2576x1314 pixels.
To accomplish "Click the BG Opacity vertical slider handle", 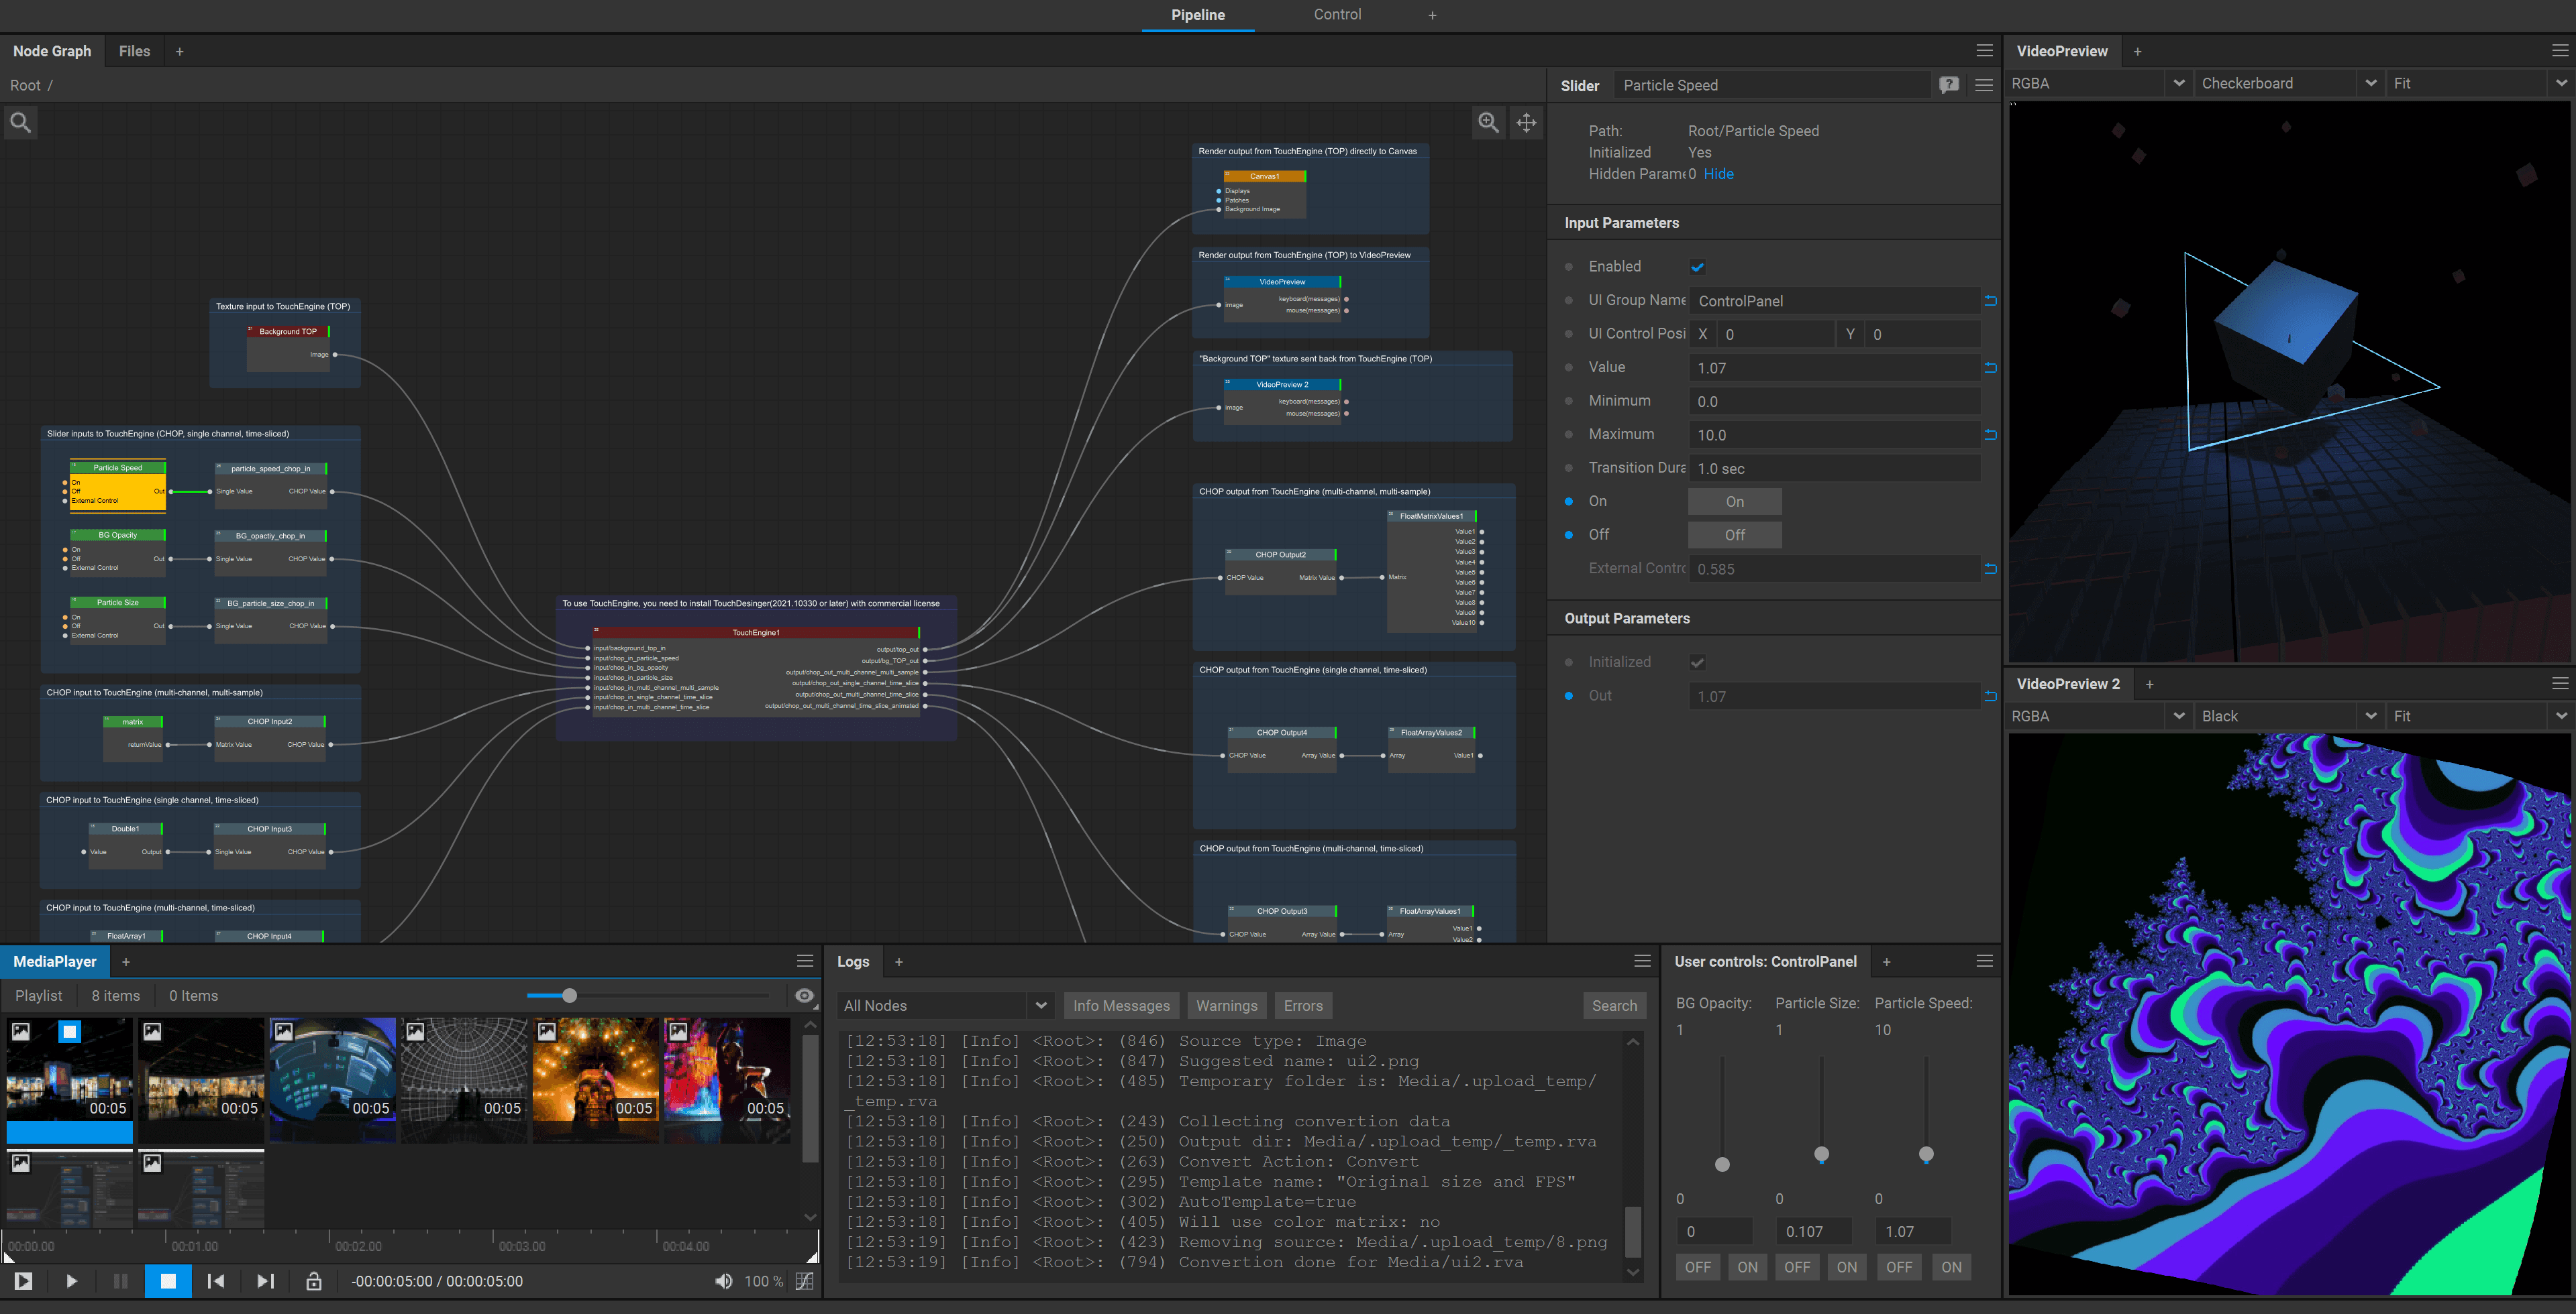I will coord(1722,1164).
